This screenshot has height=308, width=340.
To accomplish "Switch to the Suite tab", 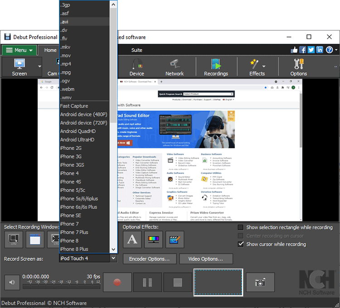I will click(137, 50).
